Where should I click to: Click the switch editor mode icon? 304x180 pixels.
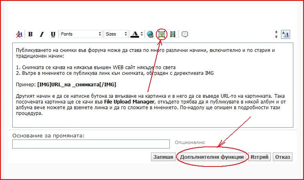(286, 34)
